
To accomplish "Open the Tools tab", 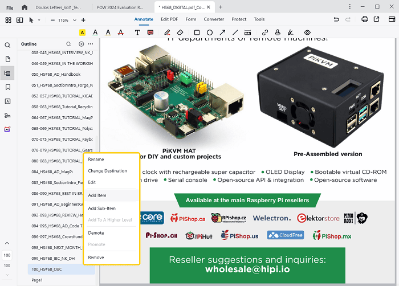I will click(259, 19).
